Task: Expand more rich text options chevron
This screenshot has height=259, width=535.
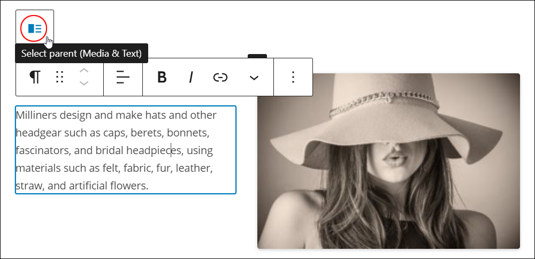Action: (x=254, y=78)
